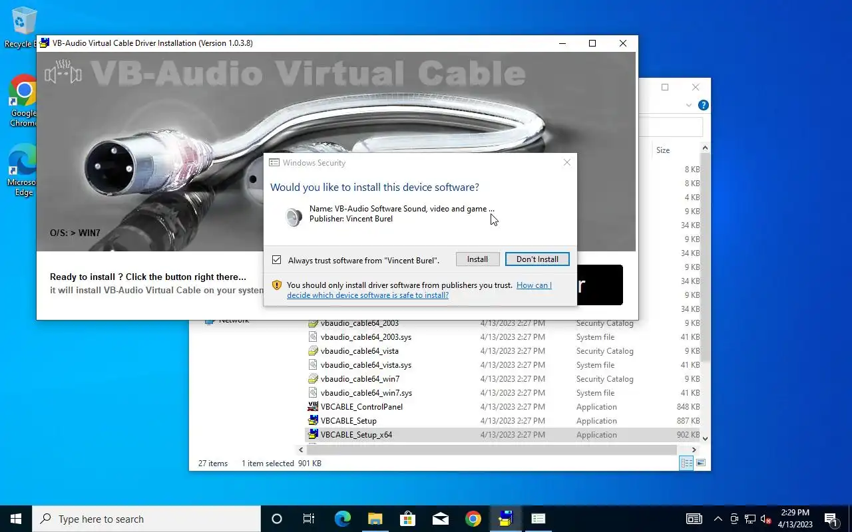
Task: Click the File Explorer search box
Action: click(x=671, y=127)
